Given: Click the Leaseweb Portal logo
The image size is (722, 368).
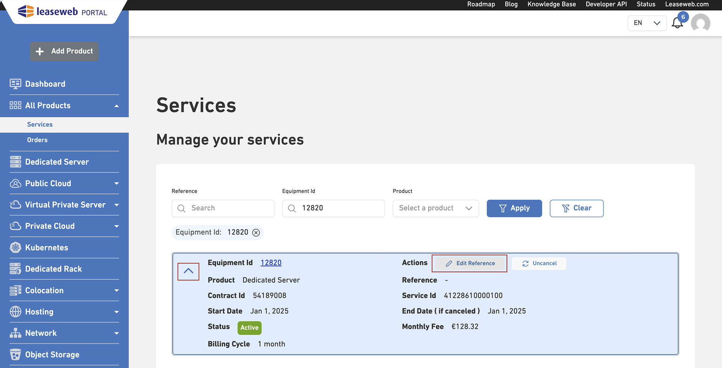Looking at the screenshot, I should 62,11.
